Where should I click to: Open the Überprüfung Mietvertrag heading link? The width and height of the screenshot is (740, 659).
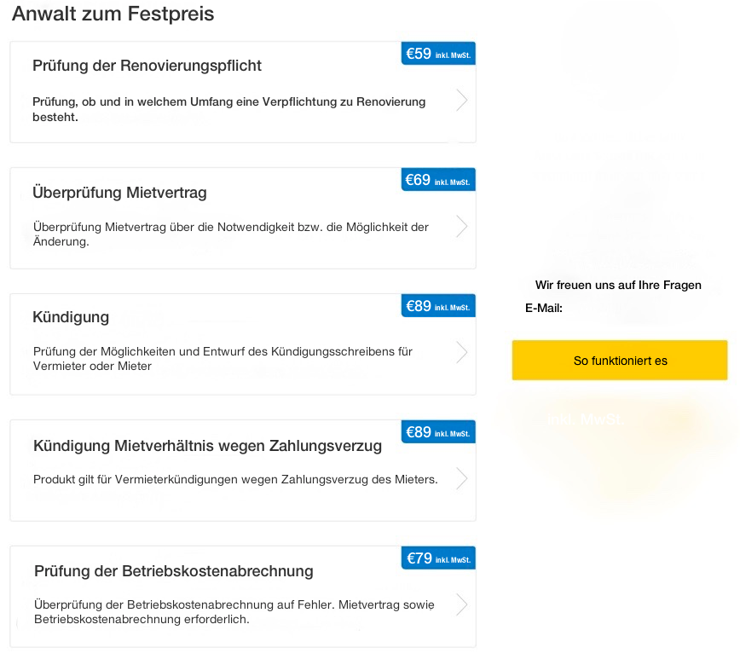[x=119, y=193]
